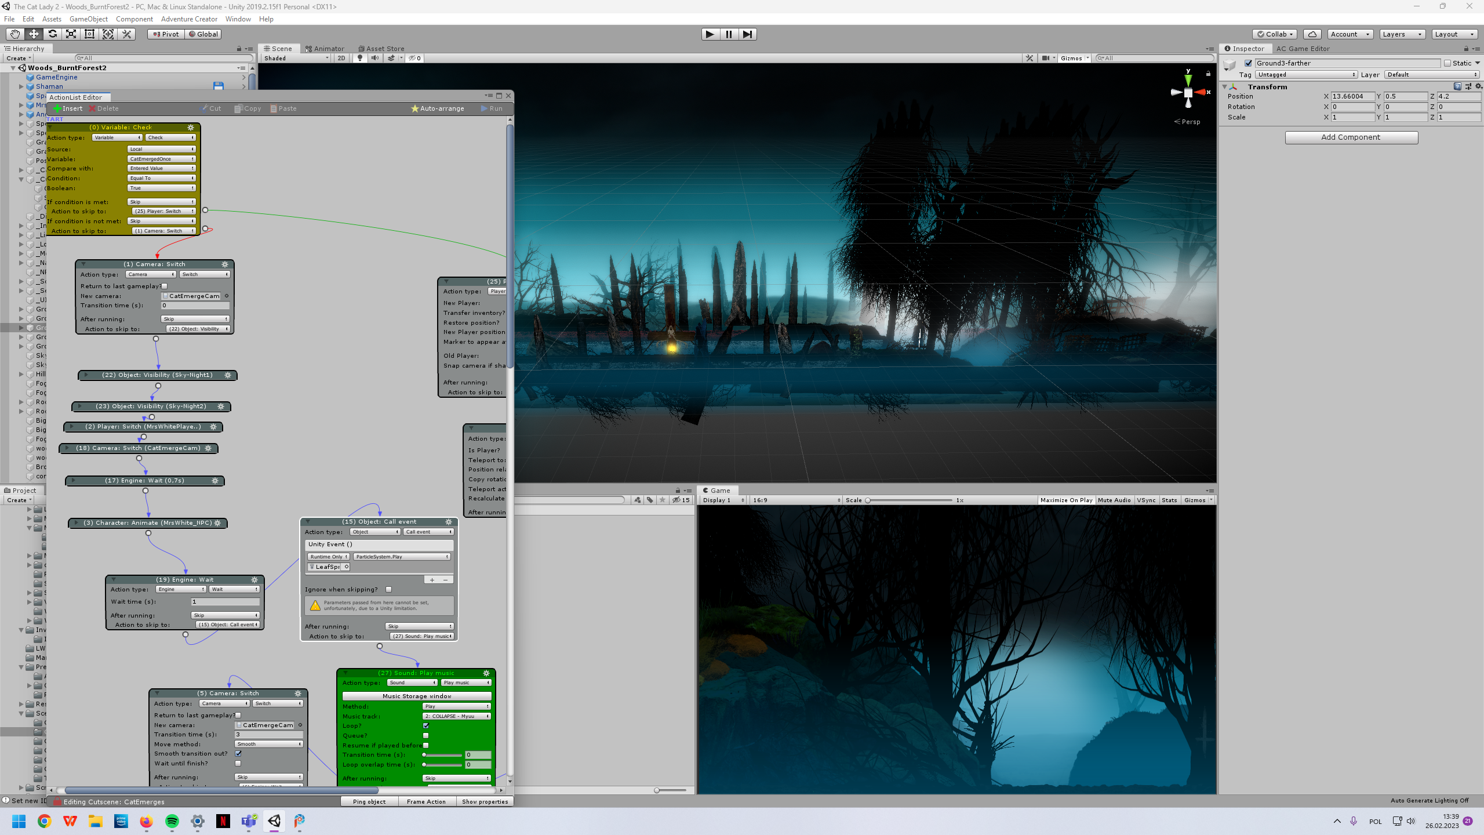Select the Rect Transform tool
Image resolution: width=1484 pixels, height=835 pixels.
click(89, 34)
